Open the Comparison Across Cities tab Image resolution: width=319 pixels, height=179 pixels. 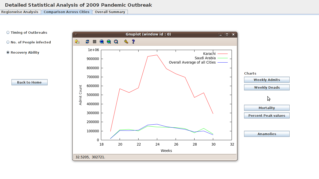point(67,12)
